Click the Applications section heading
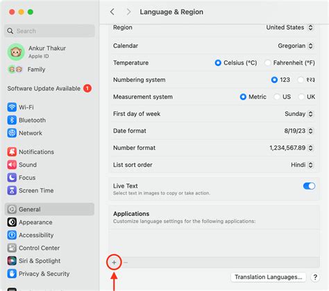Screen dimensions: 329x291 (x=131, y=214)
